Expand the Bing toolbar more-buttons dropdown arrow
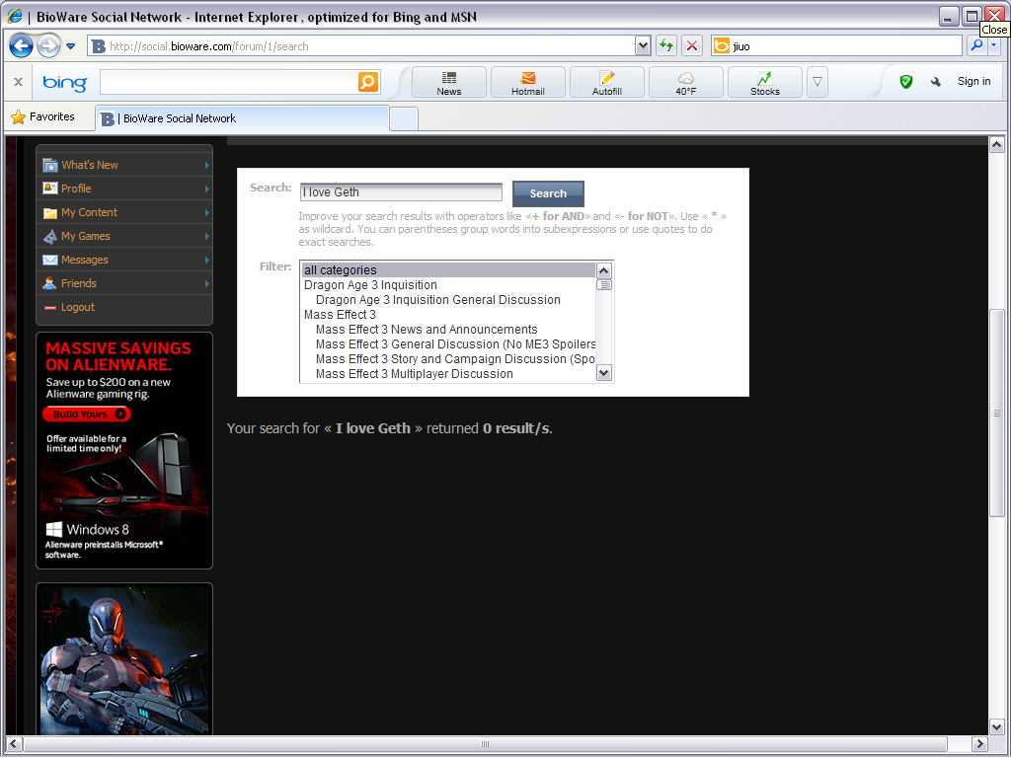This screenshot has width=1011, height=758. 817,82
